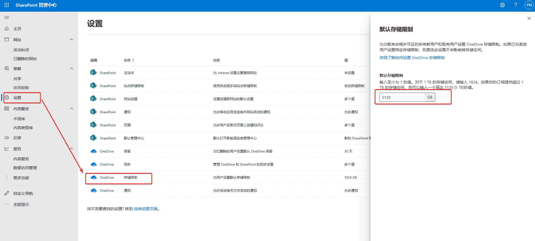The height and width of the screenshot is (241, 535).
Task: Click the 自定义导航 pencil icon
Action: [x=7, y=193]
